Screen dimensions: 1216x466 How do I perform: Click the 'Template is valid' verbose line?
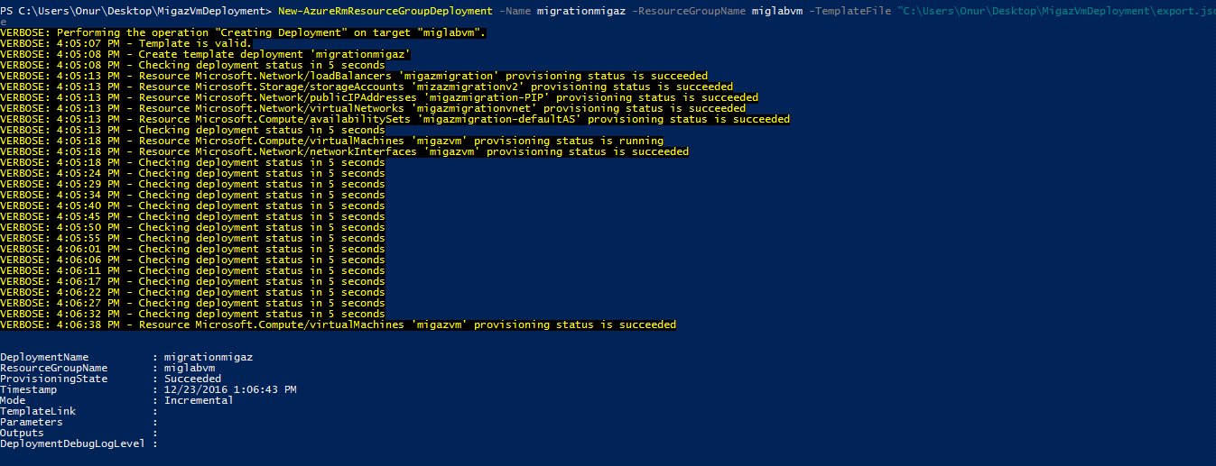(x=126, y=43)
